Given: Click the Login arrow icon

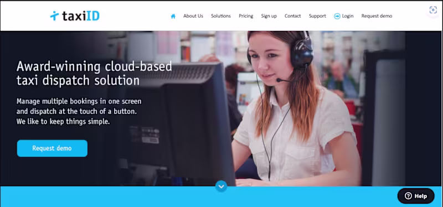Looking at the screenshot, I should 337,16.
